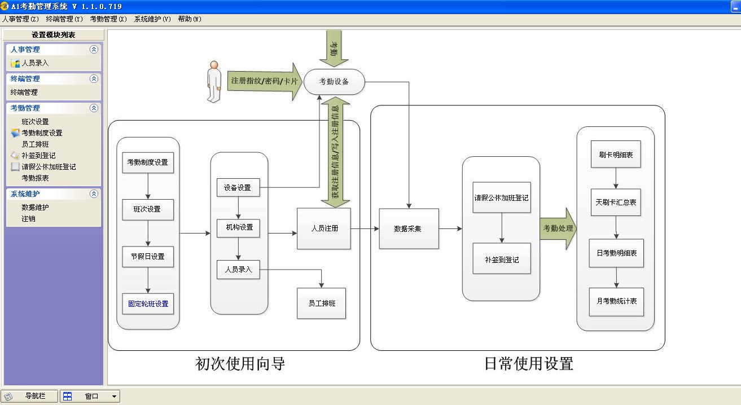The image size is (741, 405).
Task: Open the 终端管理(Y) menu
Action: coord(64,19)
